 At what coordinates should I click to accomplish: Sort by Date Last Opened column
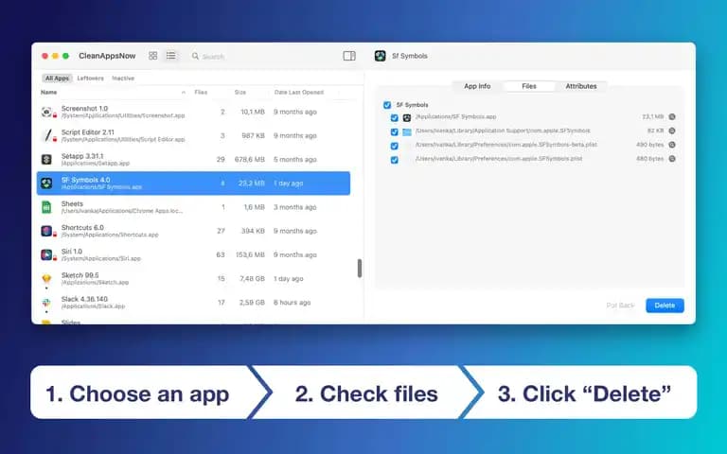tap(299, 92)
